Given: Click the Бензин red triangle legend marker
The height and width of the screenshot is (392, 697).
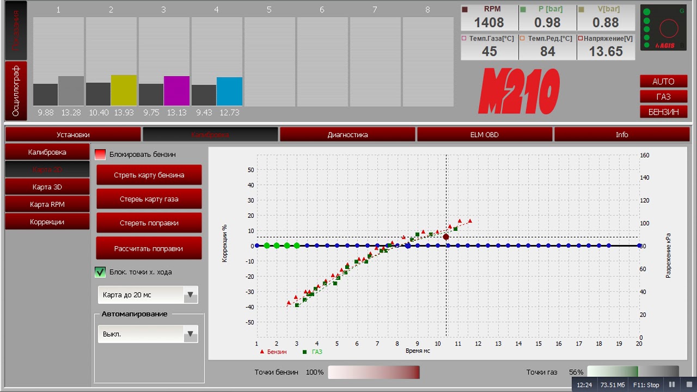Looking at the screenshot, I should pos(262,352).
